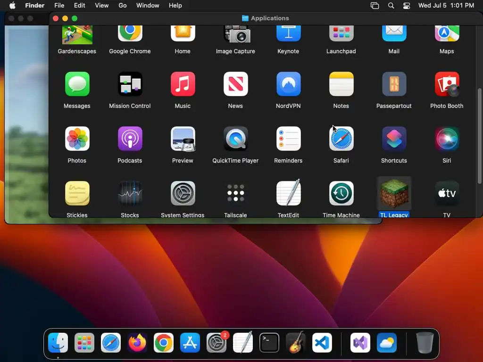This screenshot has width=483, height=362.
Task: Open the Notes app
Action: [x=341, y=84]
